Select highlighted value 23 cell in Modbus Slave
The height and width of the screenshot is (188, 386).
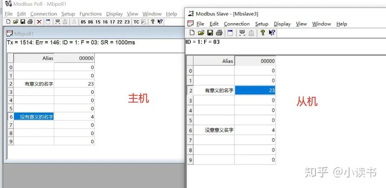click(255, 90)
